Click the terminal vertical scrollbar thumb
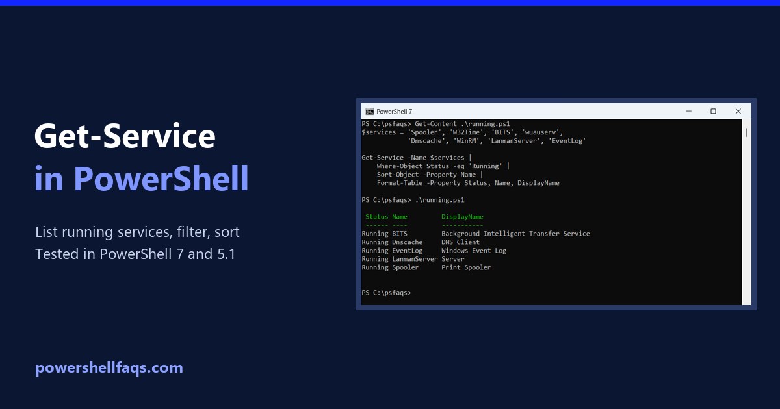 [746, 132]
